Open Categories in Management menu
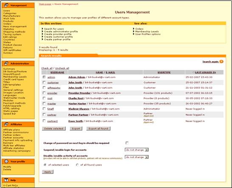Viewport: 232px width, 188px height. point(10,13)
